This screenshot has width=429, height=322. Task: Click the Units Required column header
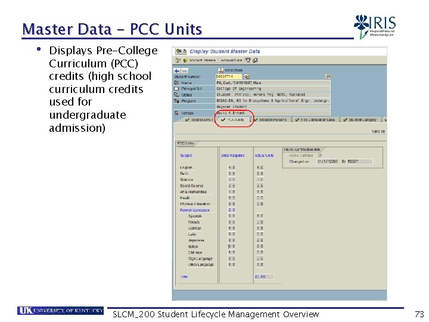point(232,155)
